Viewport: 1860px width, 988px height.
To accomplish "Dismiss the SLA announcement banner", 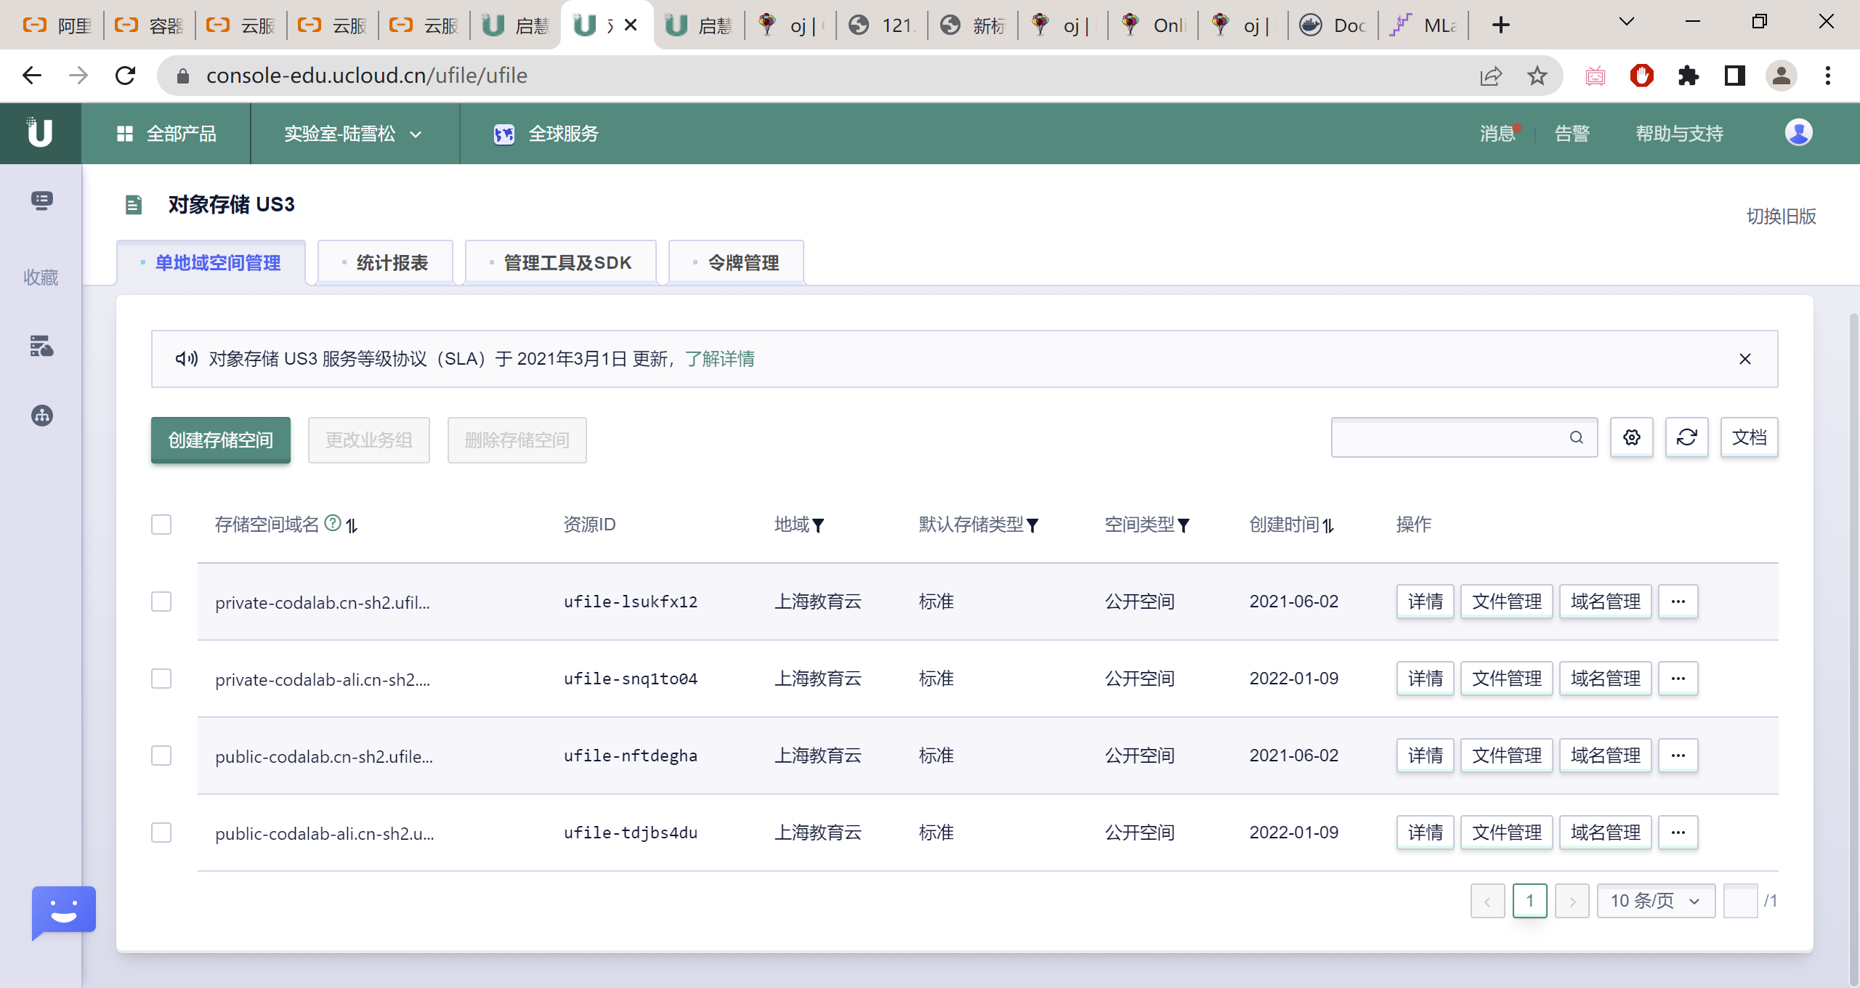I will [x=1744, y=359].
